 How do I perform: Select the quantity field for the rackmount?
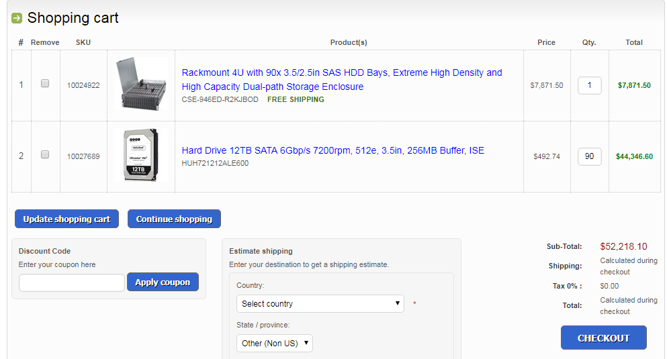pos(589,85)
